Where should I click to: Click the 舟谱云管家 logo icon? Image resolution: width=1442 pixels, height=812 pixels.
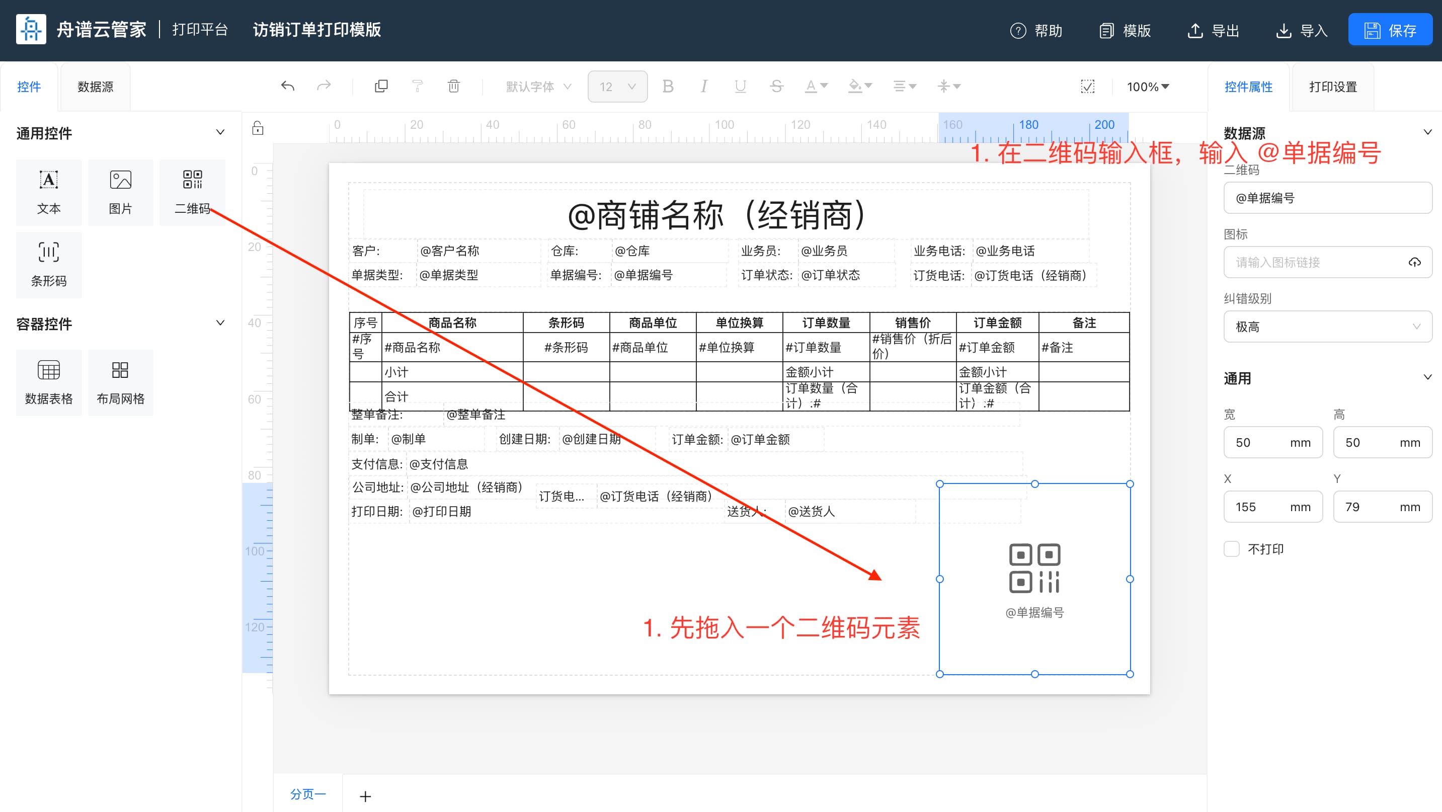coord(31,30)
